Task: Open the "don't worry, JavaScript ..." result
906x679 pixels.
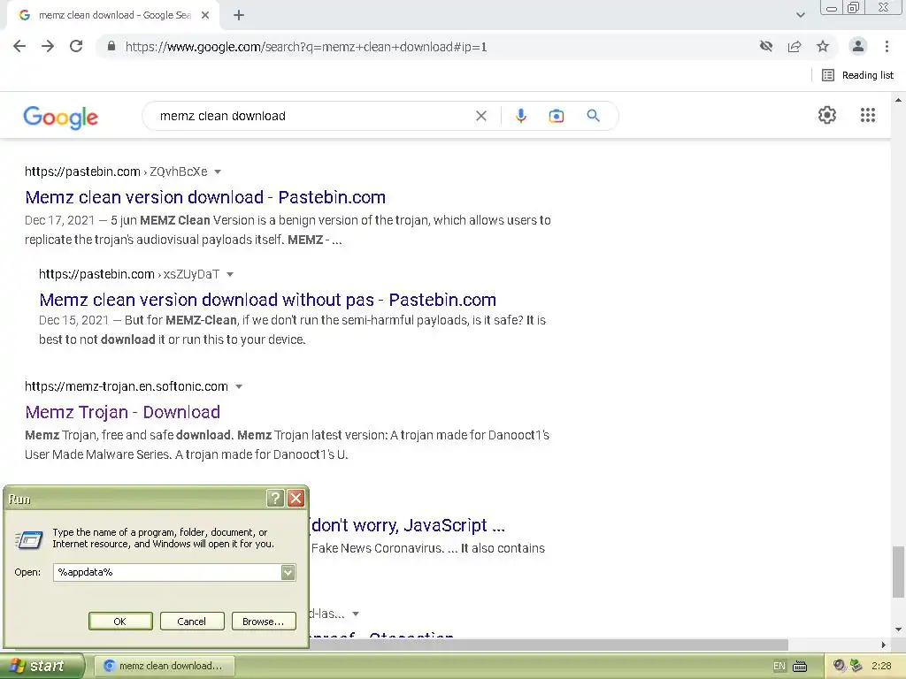Action: coord(408,525)
